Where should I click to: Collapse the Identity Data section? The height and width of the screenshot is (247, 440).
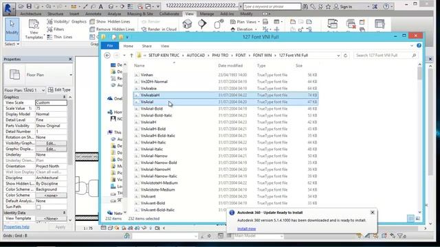[64, 213]
